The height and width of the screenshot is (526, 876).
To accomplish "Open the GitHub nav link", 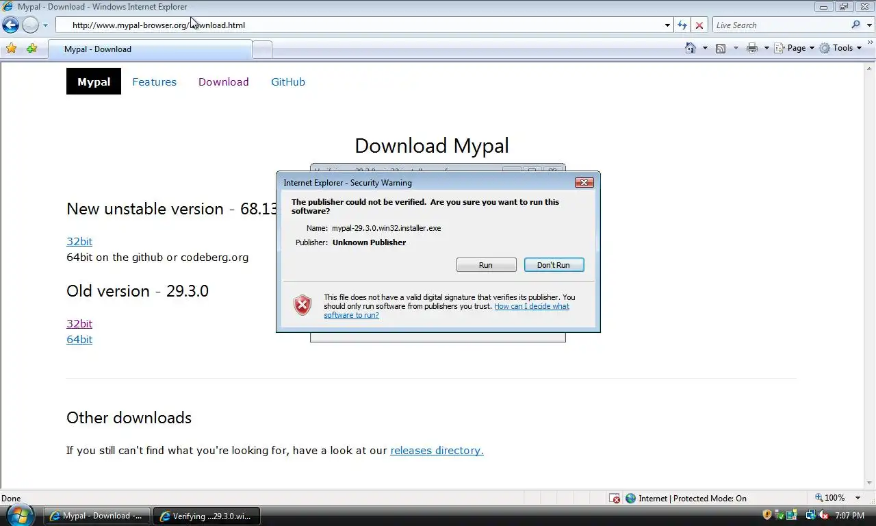I will [x=288, y=82].
